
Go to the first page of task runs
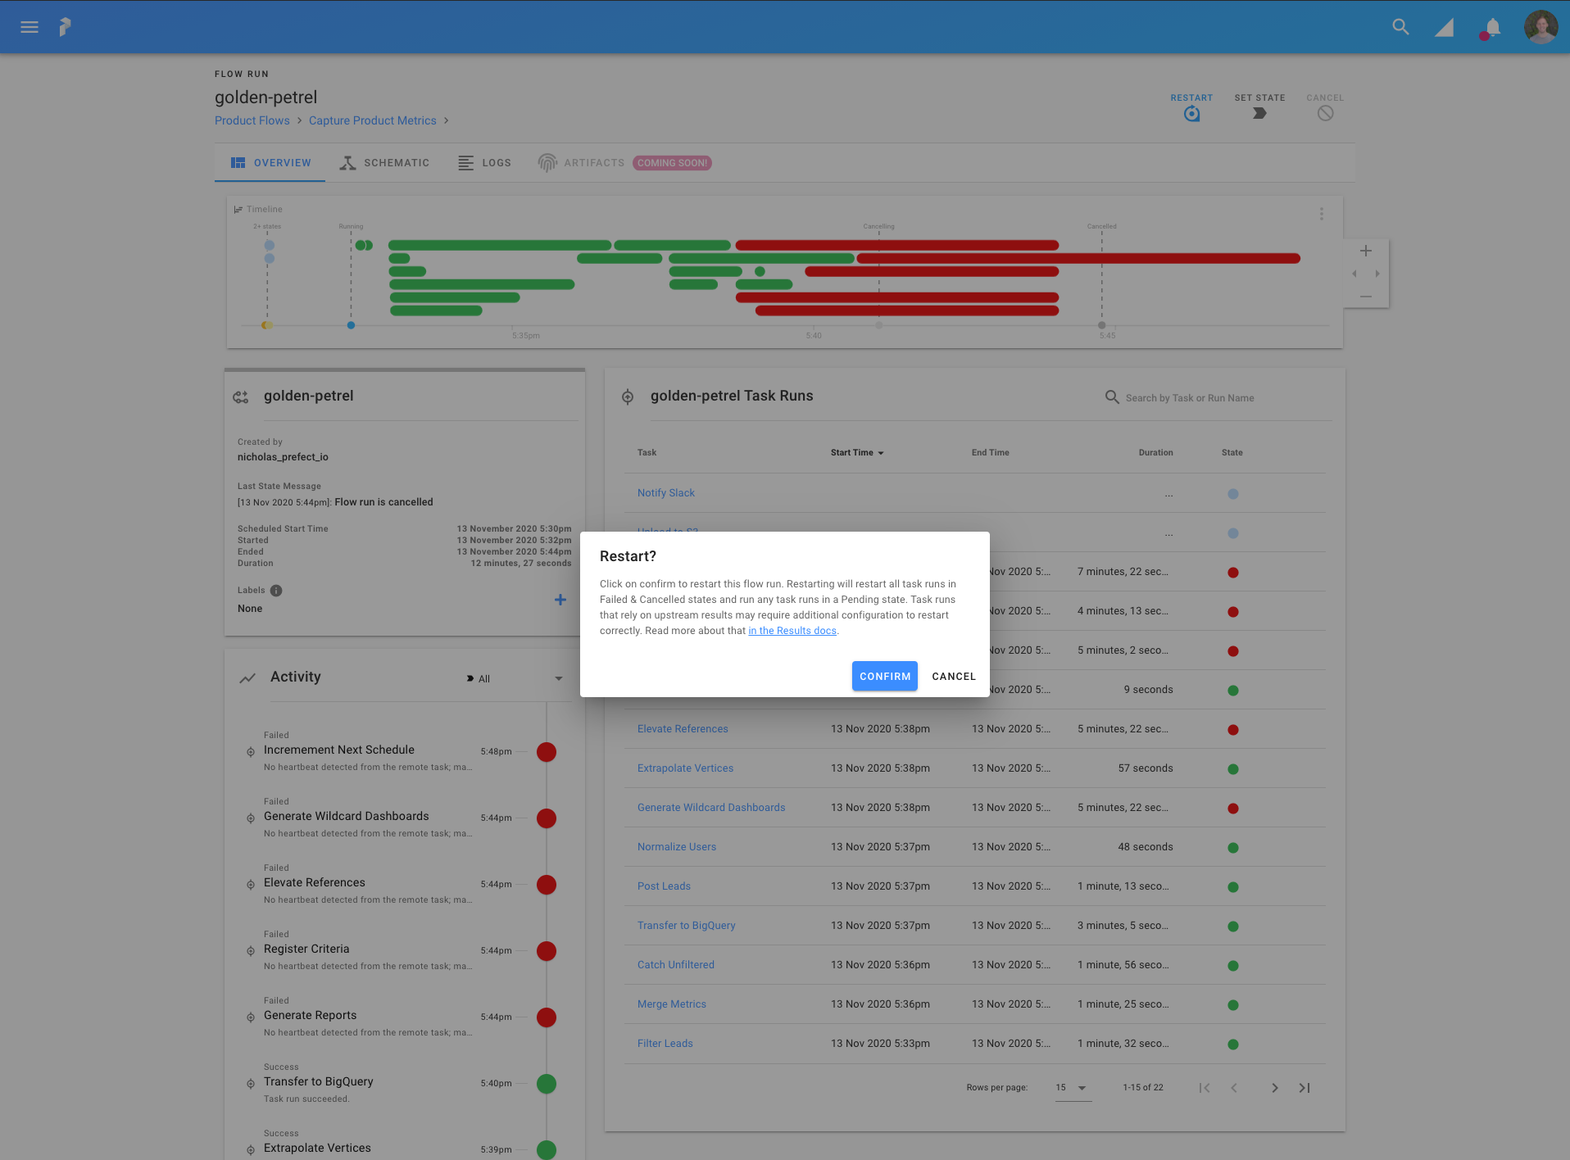coord(1205,1088)
